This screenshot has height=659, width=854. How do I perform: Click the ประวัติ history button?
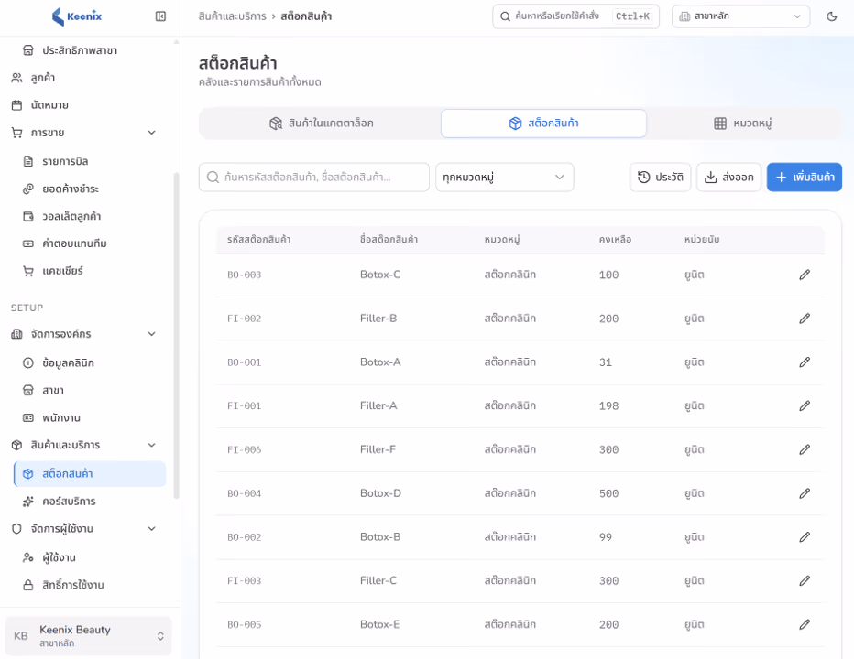click(660, 177)
